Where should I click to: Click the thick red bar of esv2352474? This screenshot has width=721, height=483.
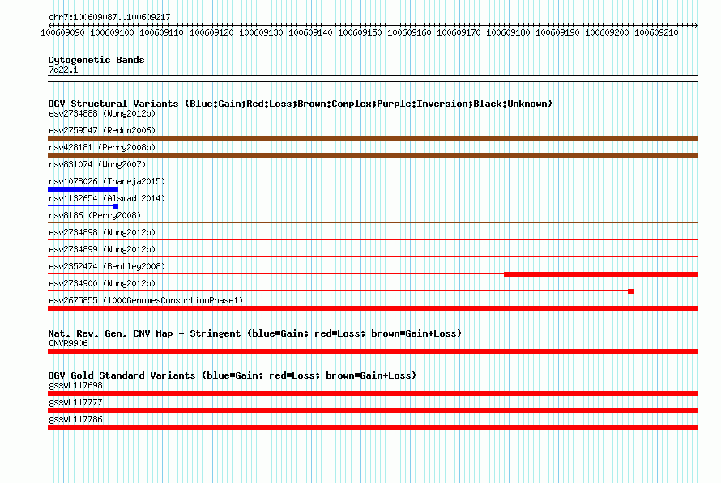point(601,274)
